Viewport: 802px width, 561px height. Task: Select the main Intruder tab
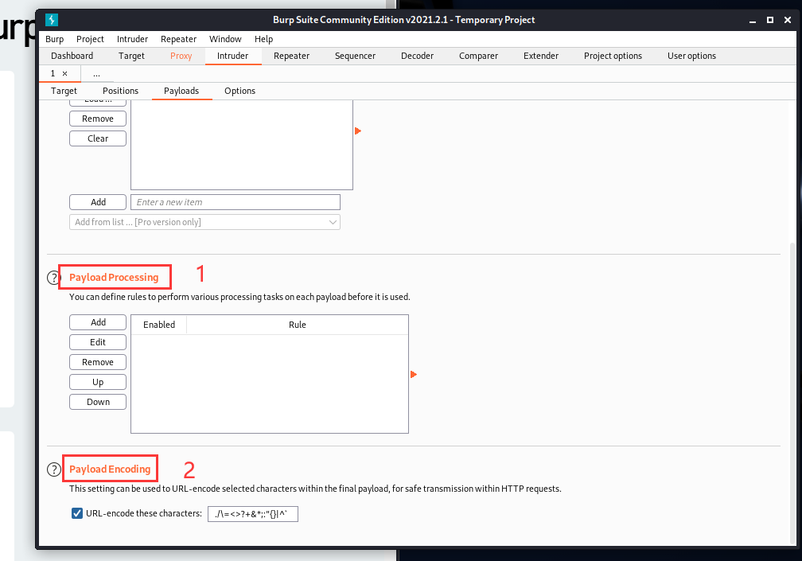(x=232, y=56)
